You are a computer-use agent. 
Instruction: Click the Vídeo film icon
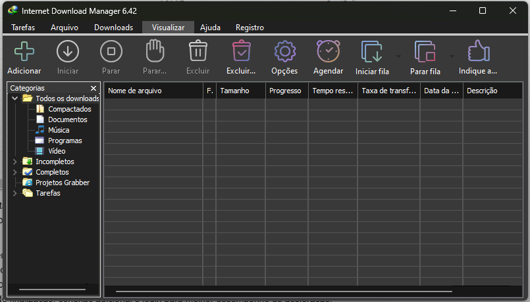click(x=40, y=151)
